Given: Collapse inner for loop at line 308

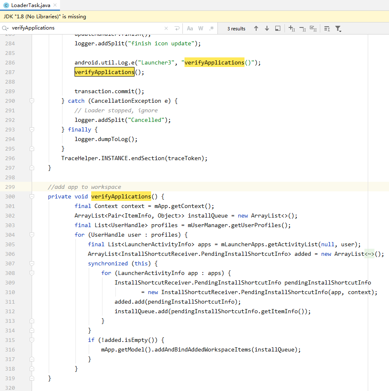Looking at the screenshot, I should point(32,273).
